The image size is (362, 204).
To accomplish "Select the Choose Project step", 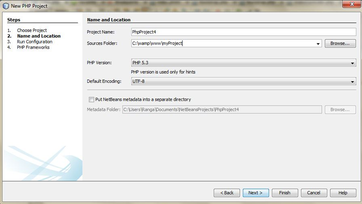I will [x=32, y=30].
